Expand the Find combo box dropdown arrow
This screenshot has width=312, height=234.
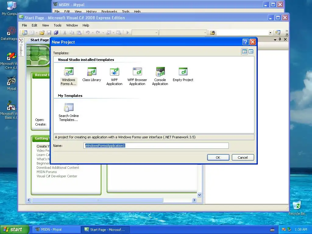tap(270, 33)
